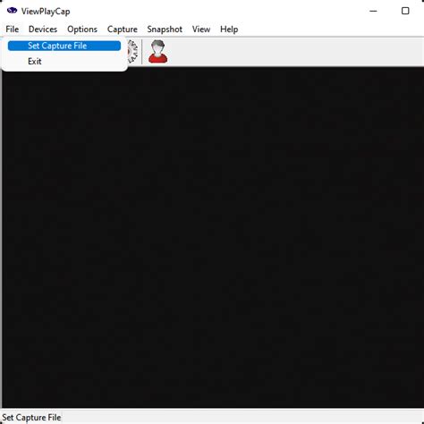Click the black video preview area
The height and width of the screenshot is (424, 424).
[x=213, y=237]
